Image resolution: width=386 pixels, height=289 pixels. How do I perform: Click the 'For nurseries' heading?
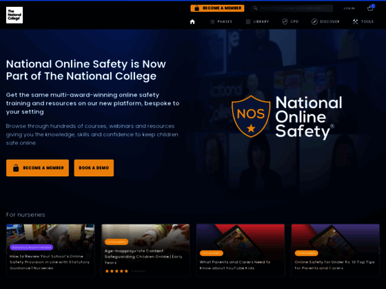click(26, 215)
